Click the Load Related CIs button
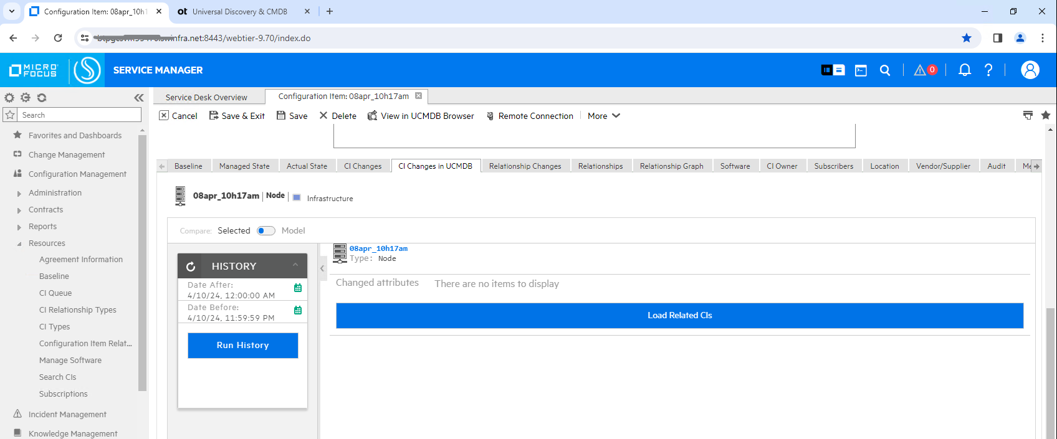 pos(679,316)
